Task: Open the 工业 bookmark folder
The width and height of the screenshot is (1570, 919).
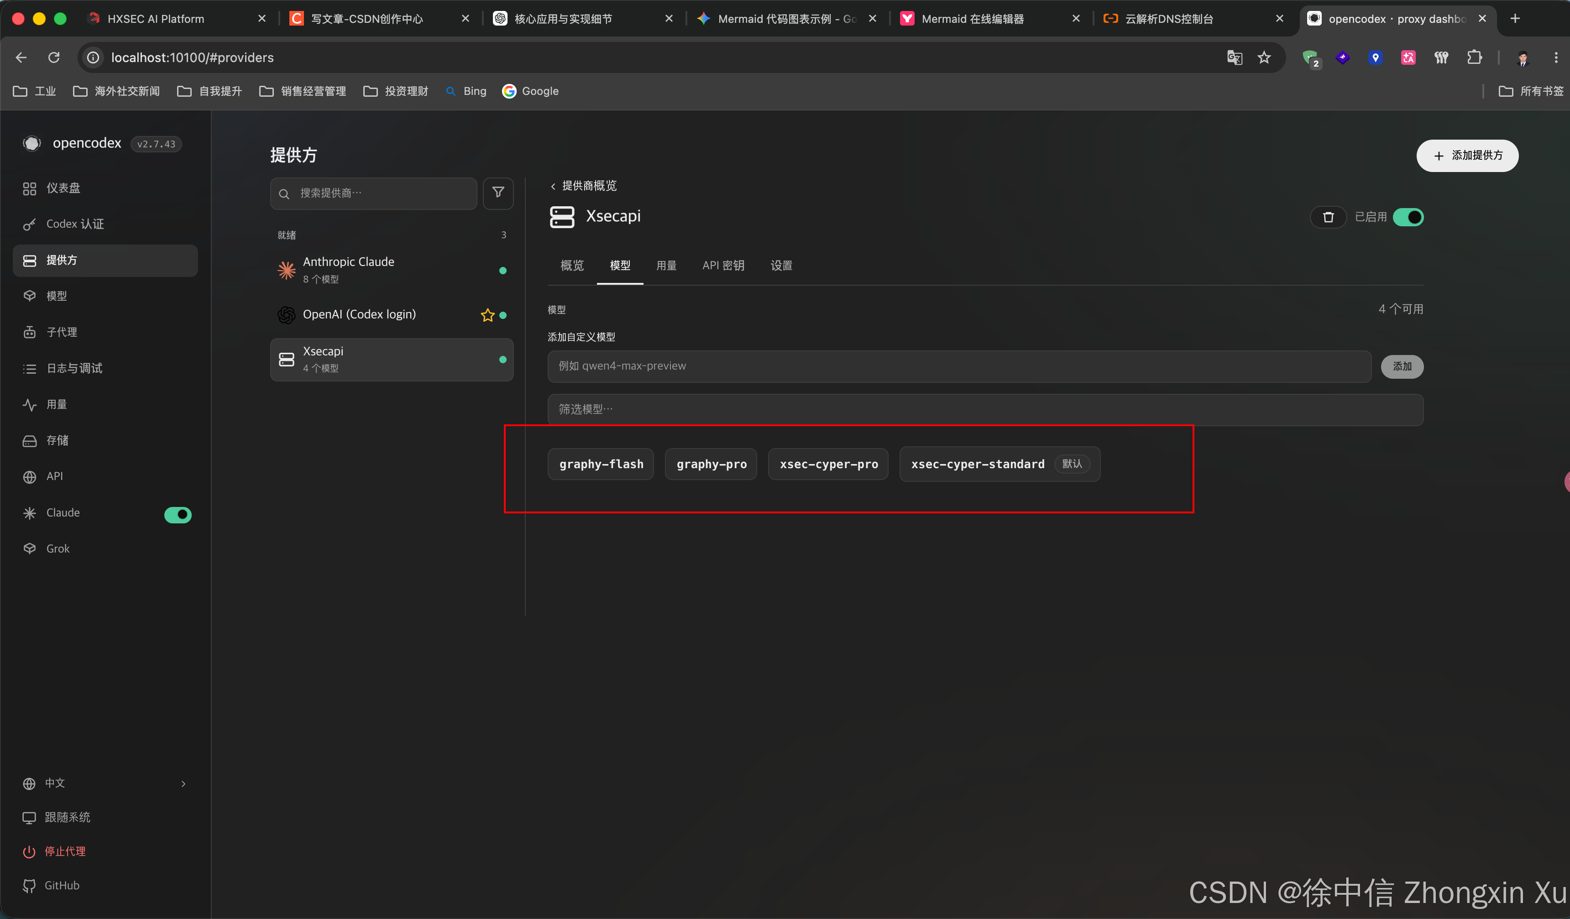Action: [35, 91]
